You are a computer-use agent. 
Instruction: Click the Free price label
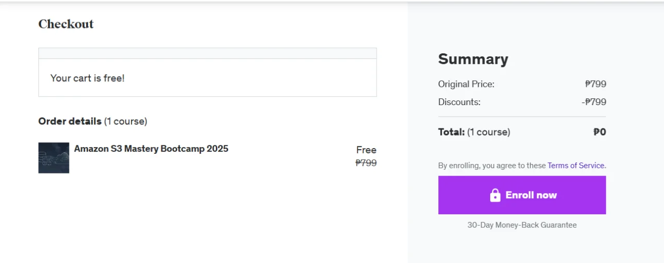pyautogui.click(x=366, y=150)
